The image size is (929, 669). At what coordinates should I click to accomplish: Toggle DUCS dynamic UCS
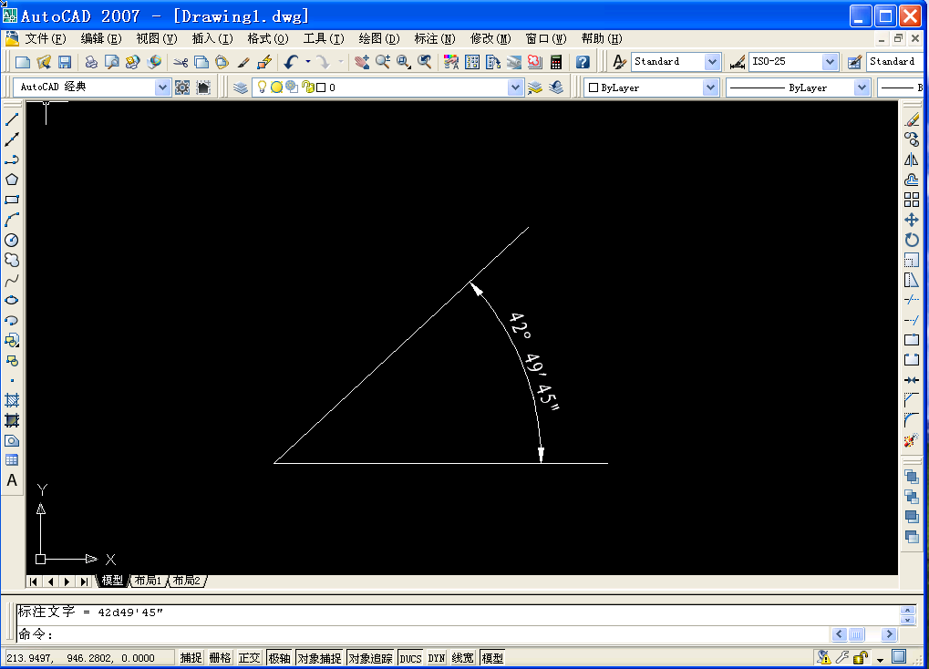pos(410,658)
